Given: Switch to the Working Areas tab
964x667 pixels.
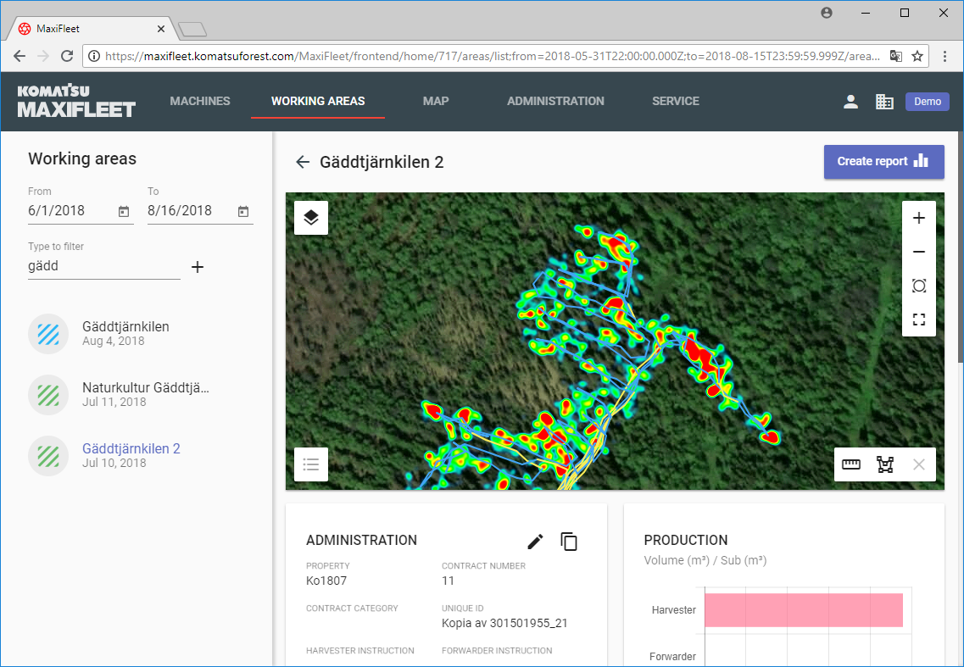Looking at the screenshot, I should (318, 101).
